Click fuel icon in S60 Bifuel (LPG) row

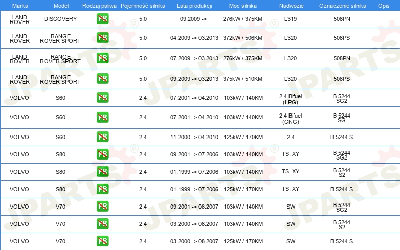(102, 98)
